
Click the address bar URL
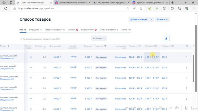36,8
